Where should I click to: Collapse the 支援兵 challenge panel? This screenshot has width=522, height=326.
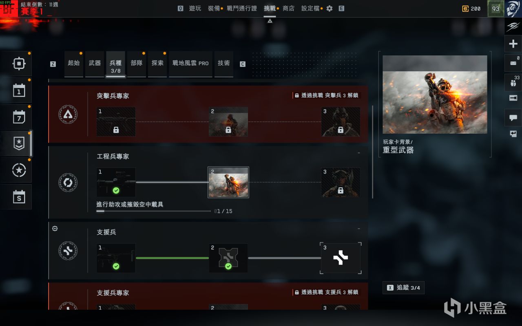tap(359, 229)
